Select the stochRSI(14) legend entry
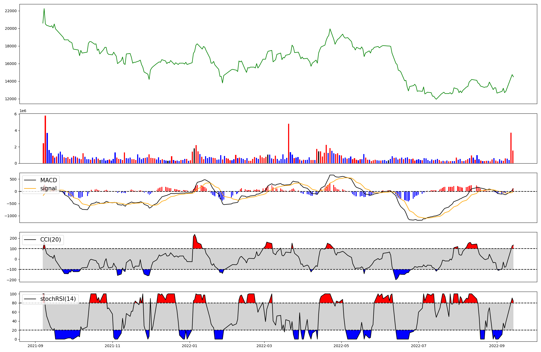The height and width of the screenshot is (352, 541). click(x=58, y=299)
